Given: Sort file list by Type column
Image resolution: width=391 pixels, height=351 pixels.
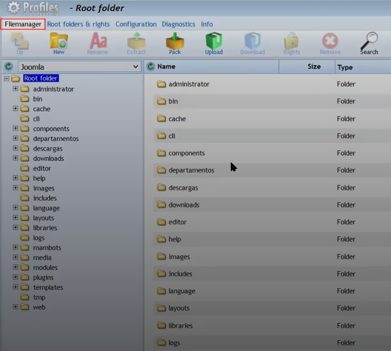Looking at the screenshot, I should [345, 67].
